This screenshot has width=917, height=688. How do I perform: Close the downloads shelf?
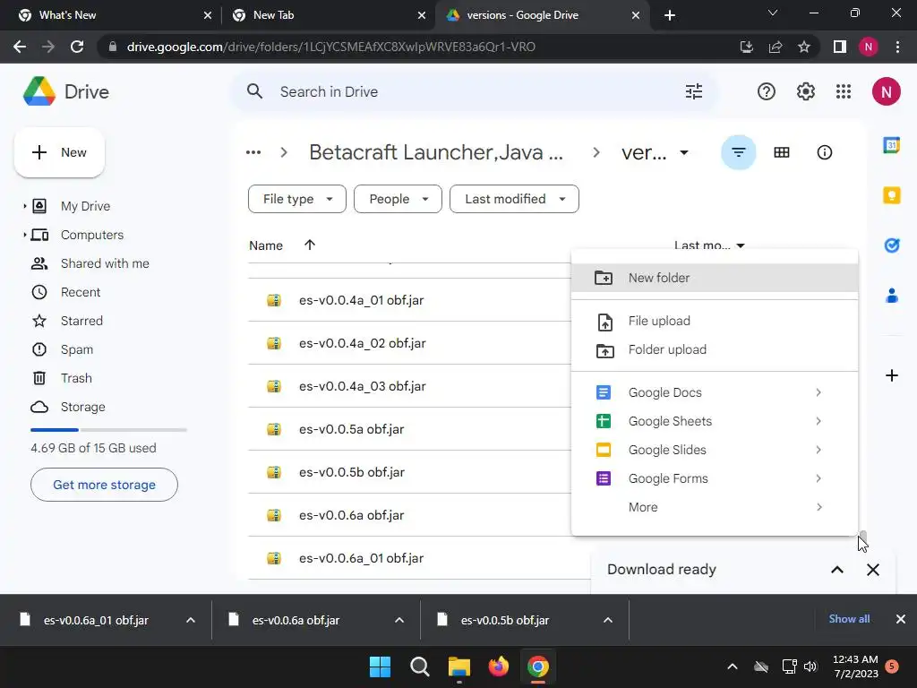(x=901, y=619)
